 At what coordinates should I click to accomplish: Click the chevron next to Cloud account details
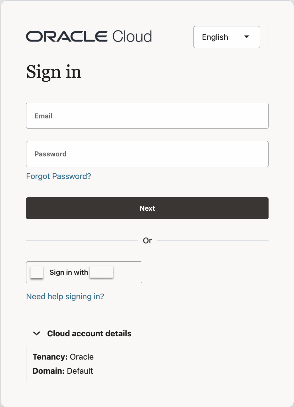coord(36,334)
